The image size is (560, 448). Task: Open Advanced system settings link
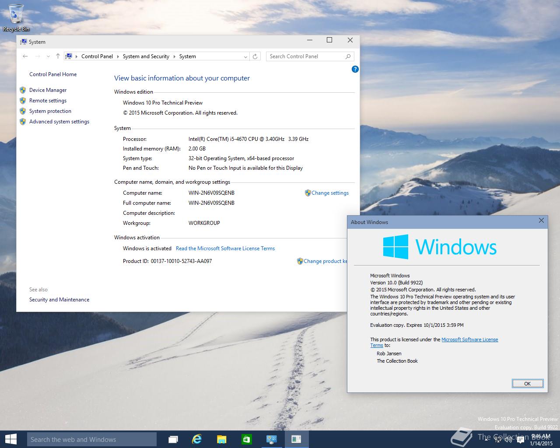pos(59,122)
